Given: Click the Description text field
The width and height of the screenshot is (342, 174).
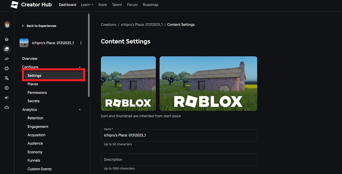Looking at the screenshot, I should (179, 159).
